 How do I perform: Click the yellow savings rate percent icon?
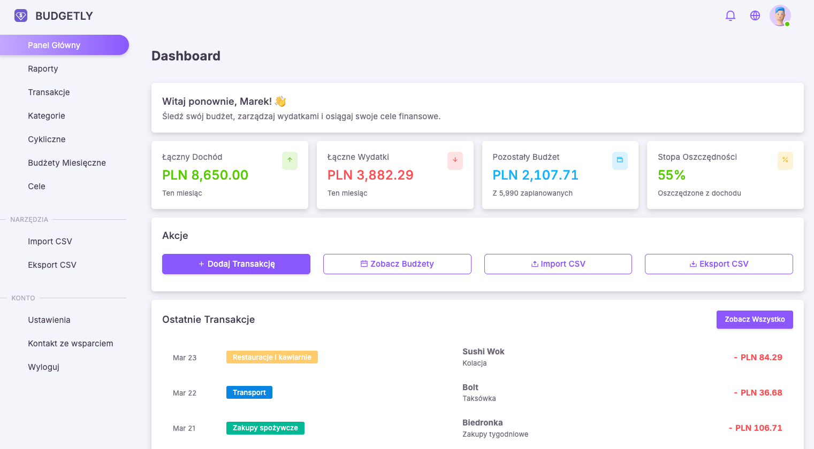(785, 160)
